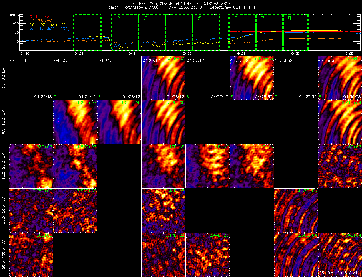Click the blue '0.1-17 MeV (-101)' legend entry
362x277 pixels.
pyautogui.click(x=50, y=29)
